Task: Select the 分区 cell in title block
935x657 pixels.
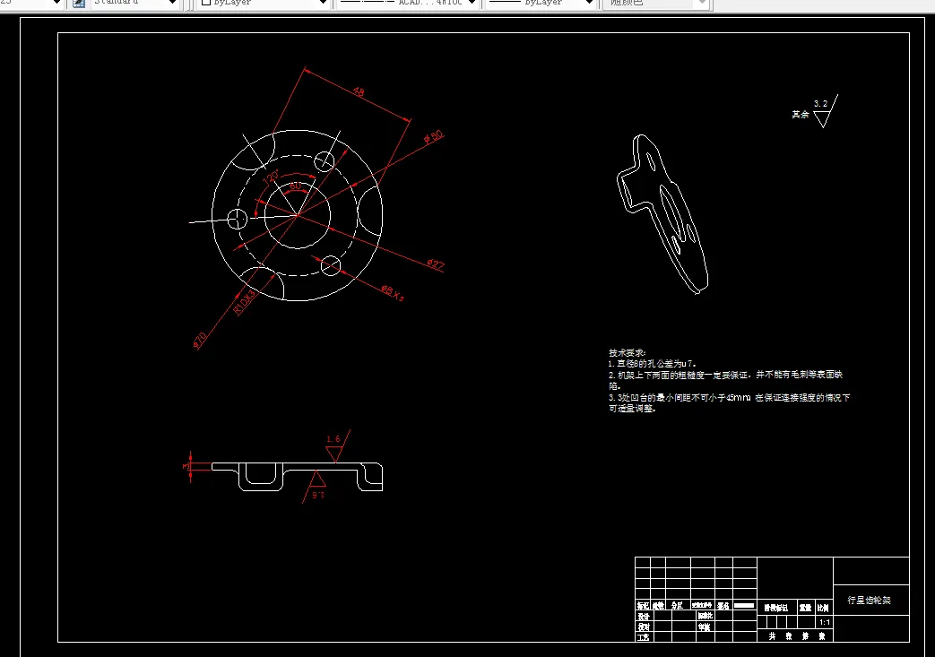Action: pos(677,605)
